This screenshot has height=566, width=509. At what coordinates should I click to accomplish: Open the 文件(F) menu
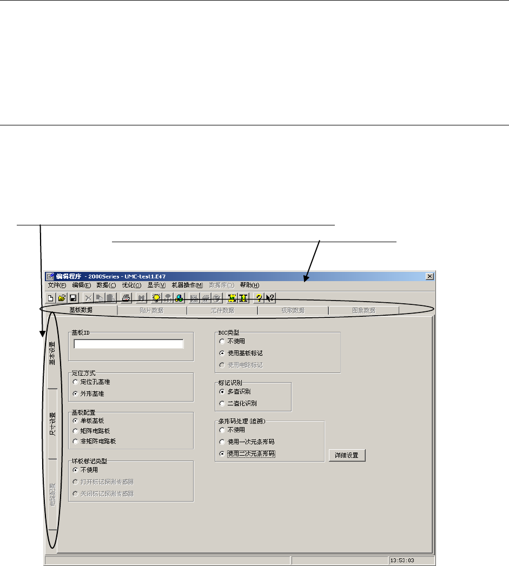coord(57,285)
